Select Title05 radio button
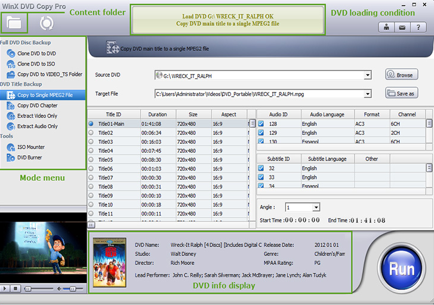Image resolution: width=434 pixels, height=305 pixels. (91, 160)
